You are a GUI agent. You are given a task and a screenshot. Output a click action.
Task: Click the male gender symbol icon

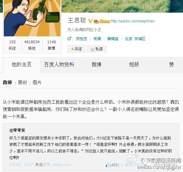point(69,39)
